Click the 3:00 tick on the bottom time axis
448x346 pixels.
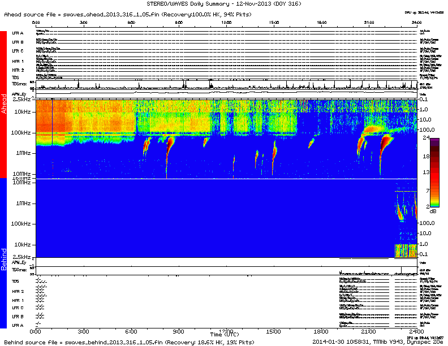84,331
